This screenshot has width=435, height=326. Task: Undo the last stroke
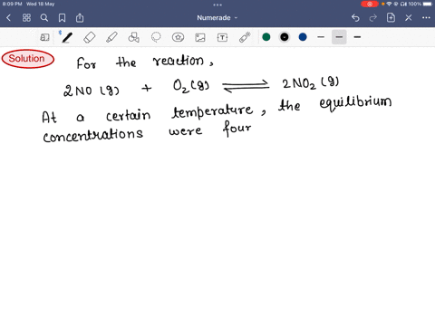pyautogui.click(x=355, y=18)
